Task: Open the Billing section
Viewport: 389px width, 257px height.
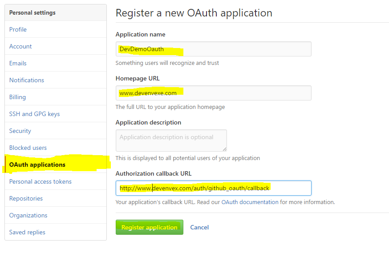Action: [17, 97]
